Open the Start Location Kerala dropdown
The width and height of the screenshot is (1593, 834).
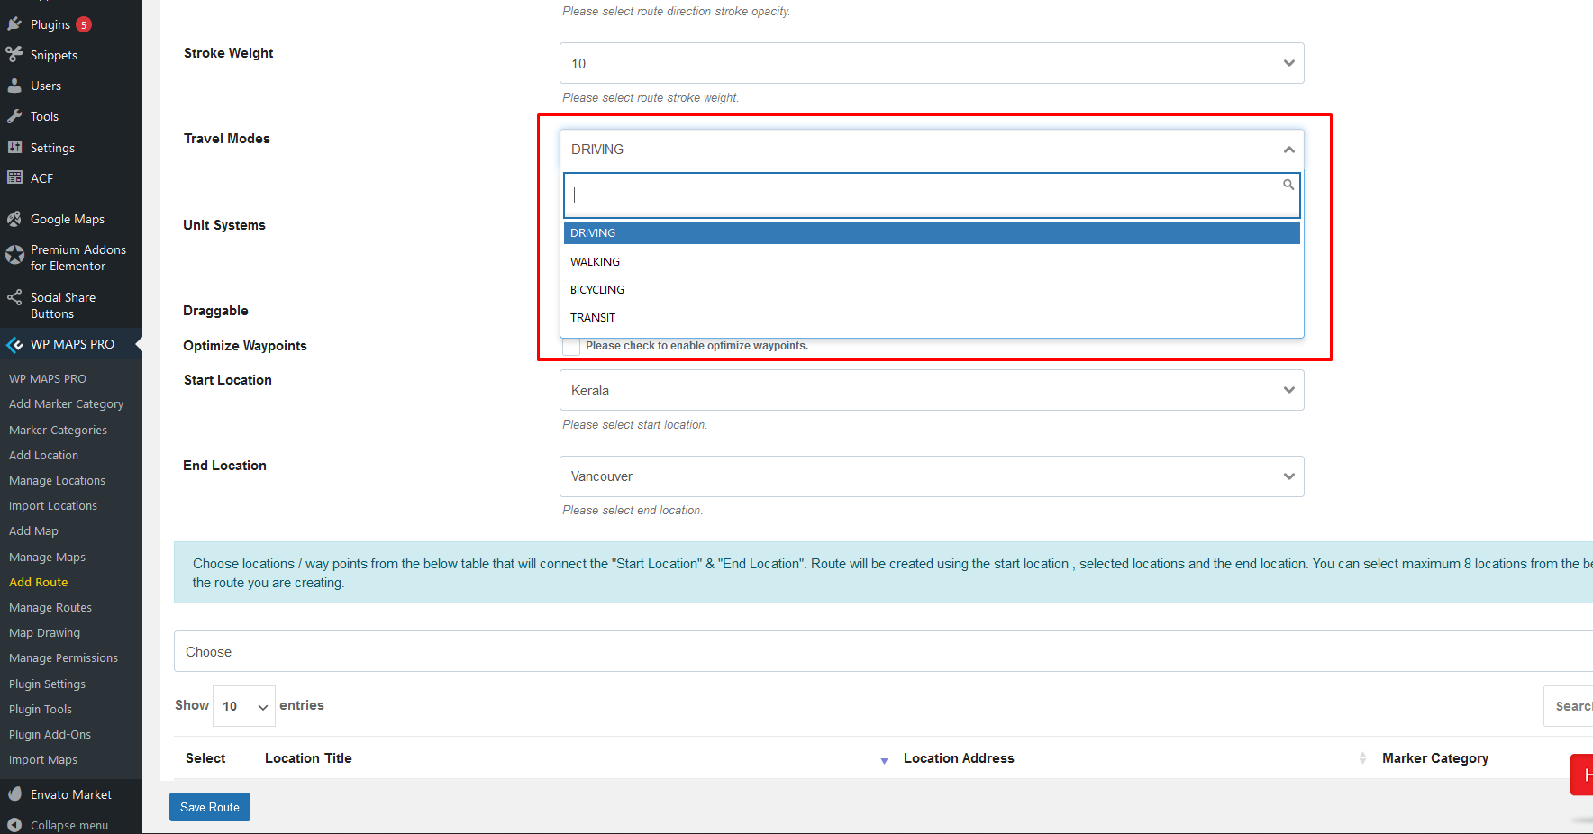932,390
